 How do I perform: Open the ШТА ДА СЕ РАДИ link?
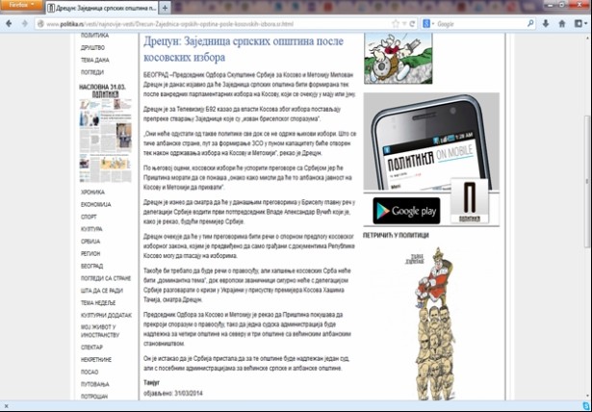102,291
